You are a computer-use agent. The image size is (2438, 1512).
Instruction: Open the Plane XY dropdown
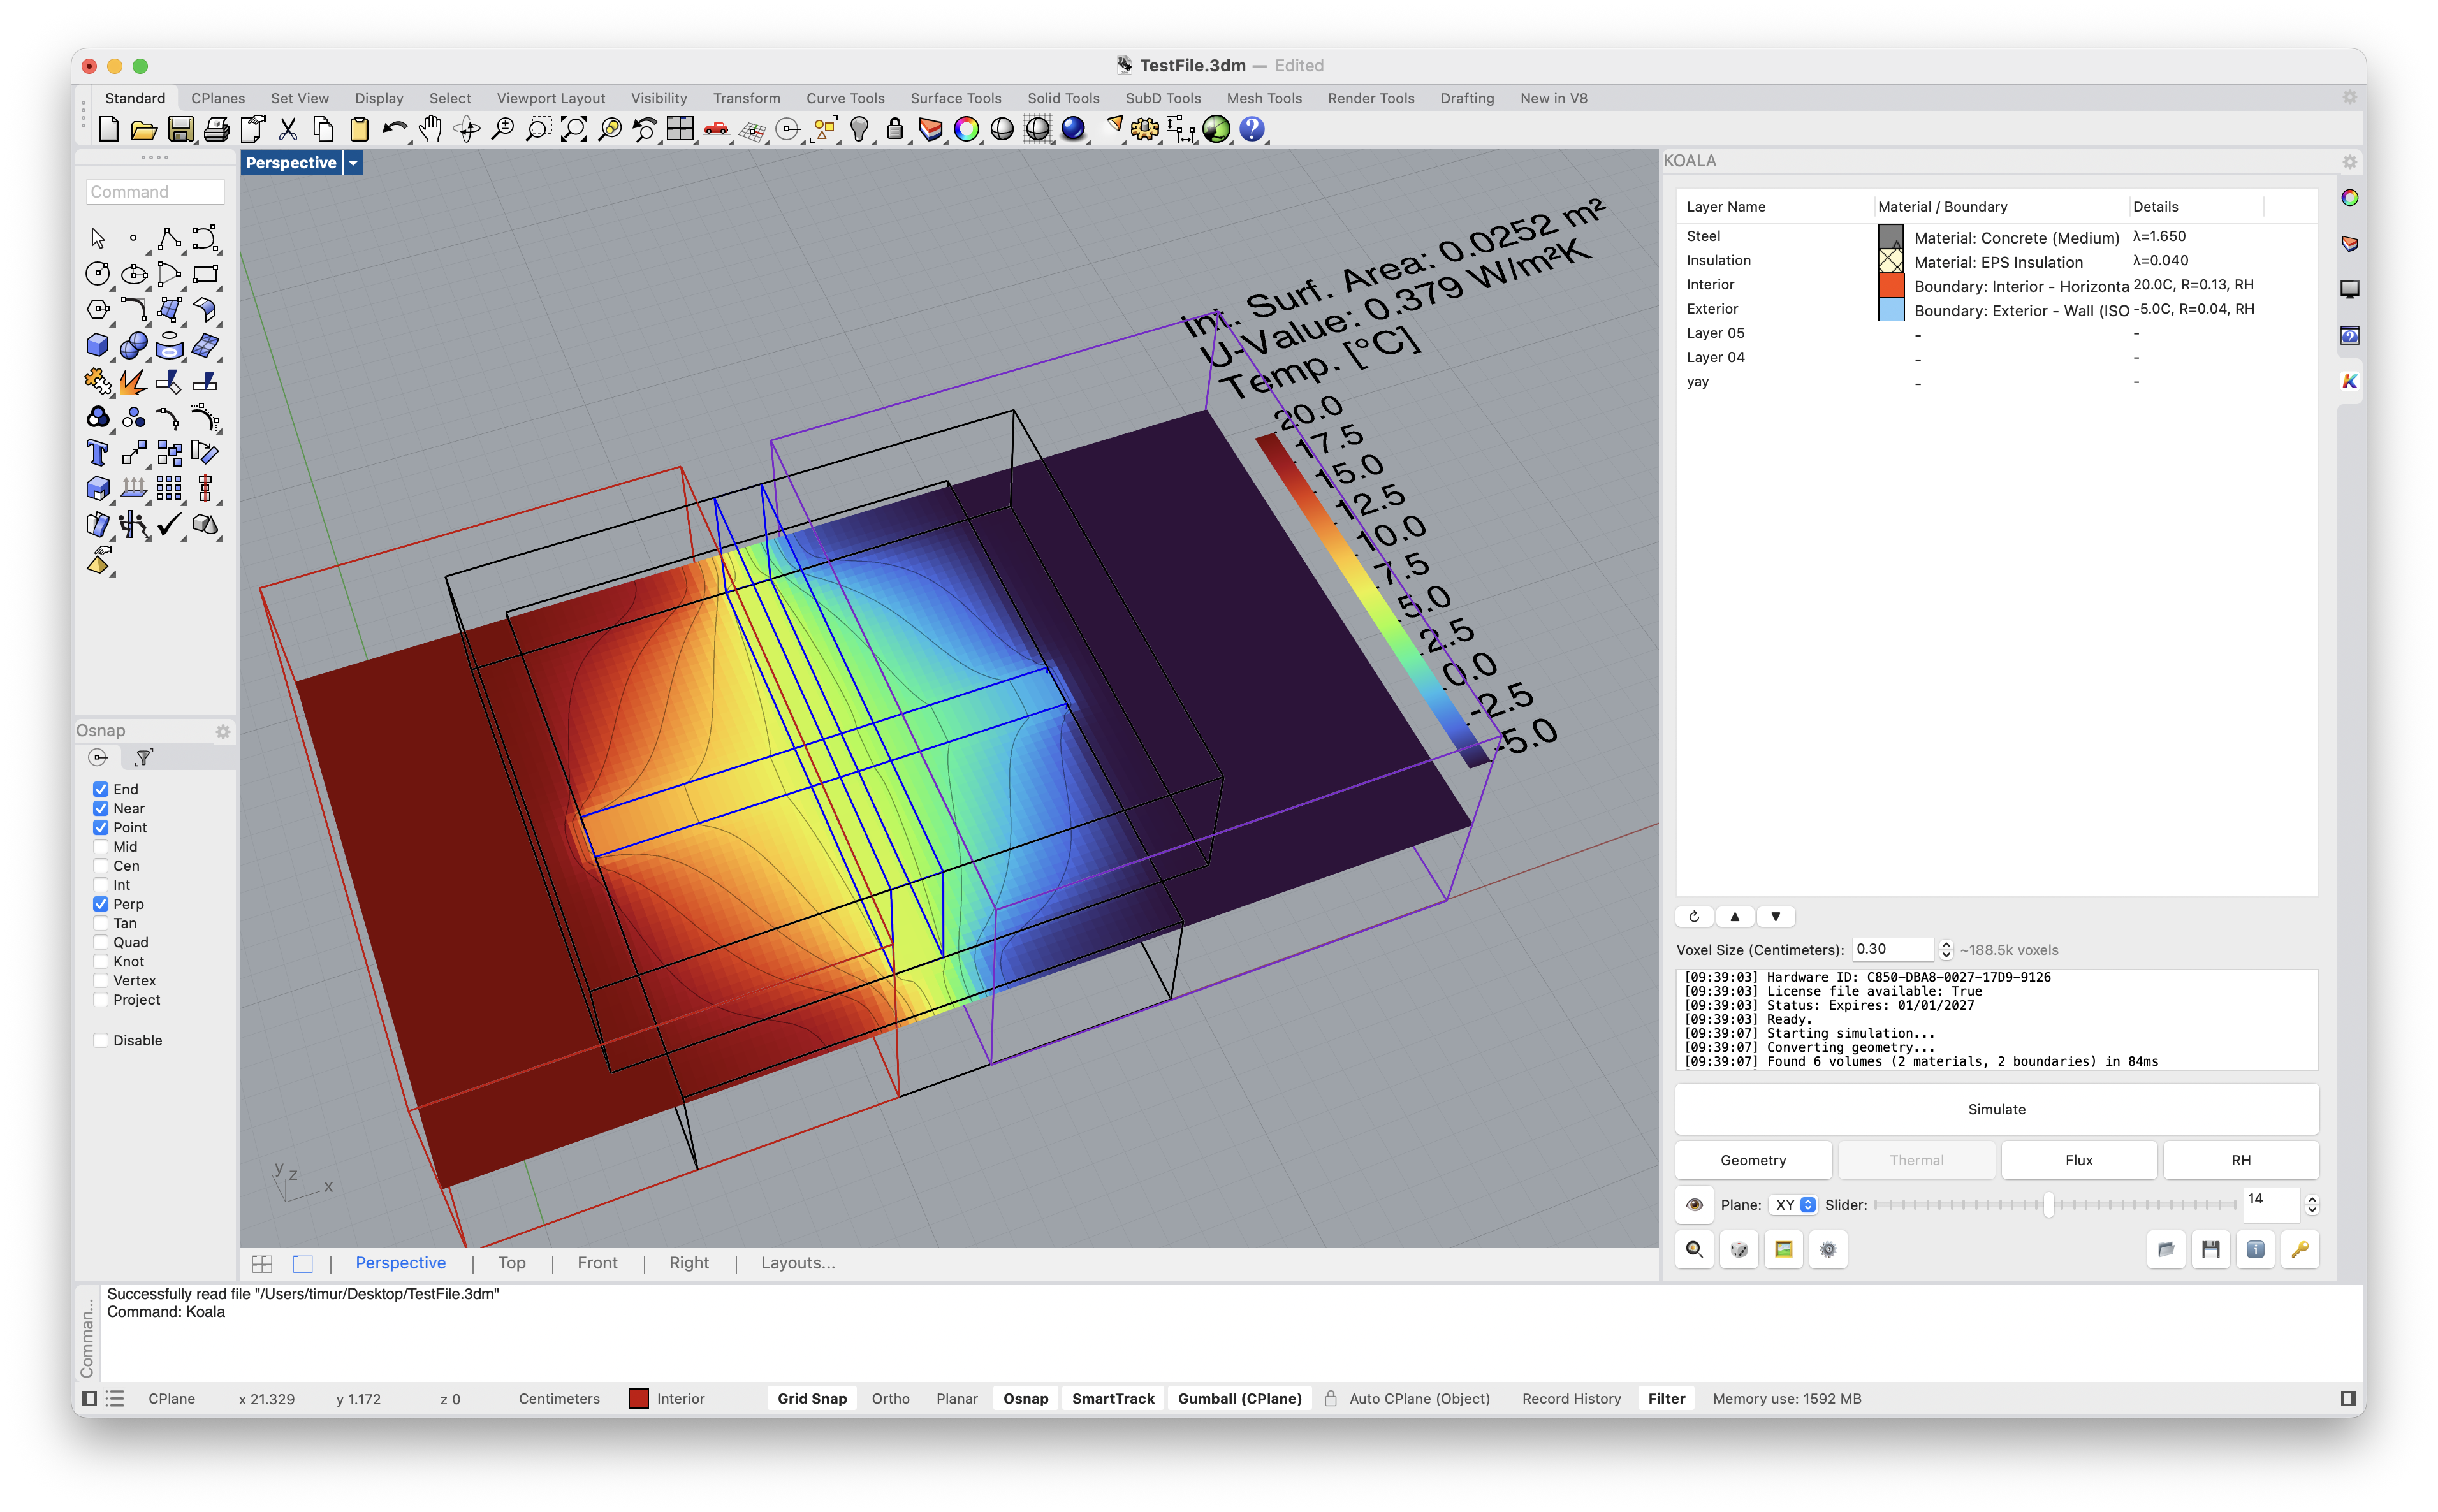click(x=1794, y=1205)
